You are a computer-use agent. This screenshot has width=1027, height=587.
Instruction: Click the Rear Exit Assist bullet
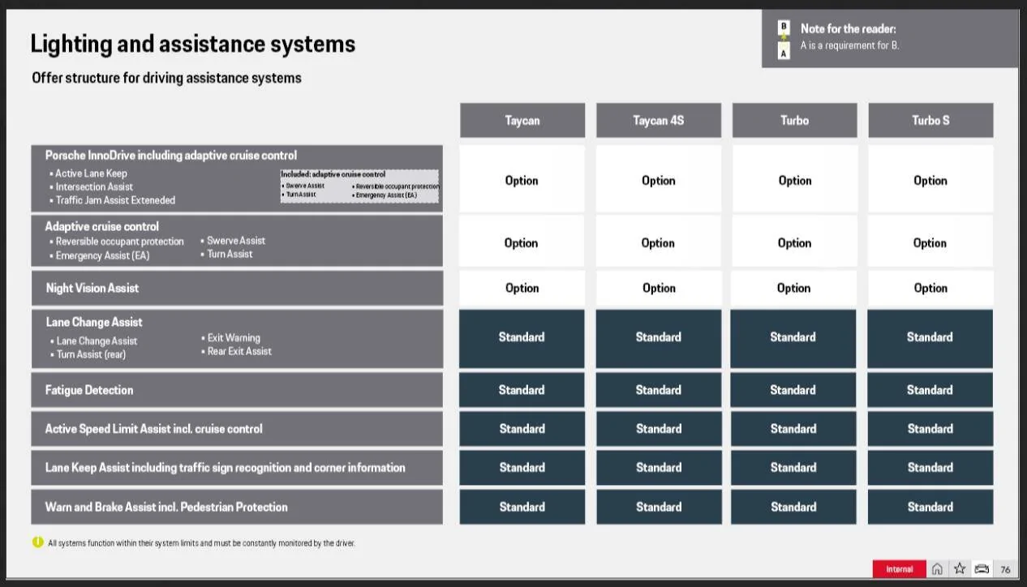click(237, 351)
